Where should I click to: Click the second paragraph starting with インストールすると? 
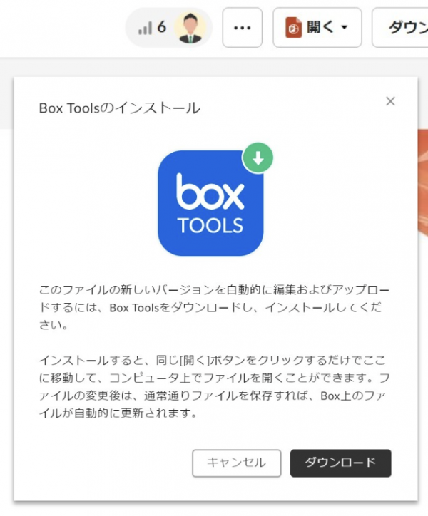[213, 386]
